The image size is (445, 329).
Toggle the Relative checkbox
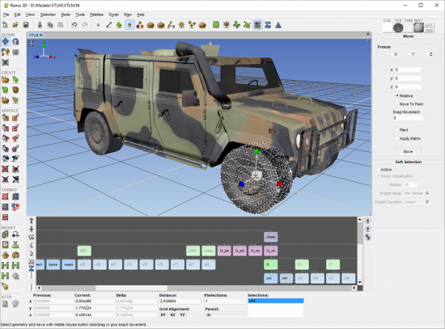pos(397,95)
